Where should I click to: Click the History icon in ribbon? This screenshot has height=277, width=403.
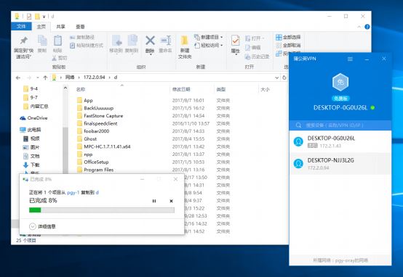click(247, 57)
